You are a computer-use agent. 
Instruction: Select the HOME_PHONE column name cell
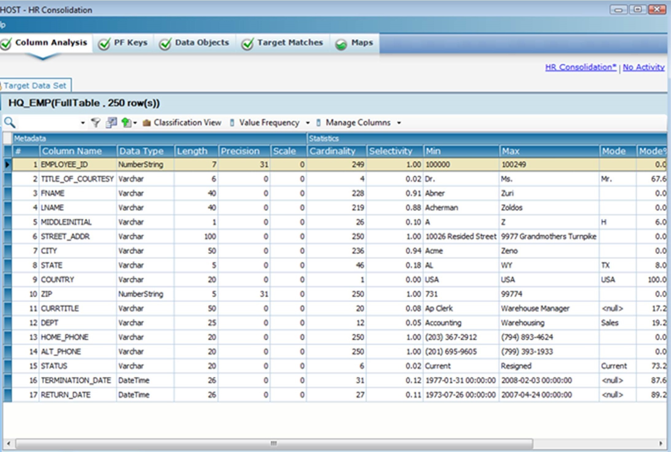coord(78,337)
